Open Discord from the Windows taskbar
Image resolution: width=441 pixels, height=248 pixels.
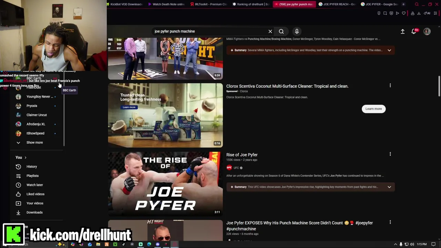coord(157,245)
